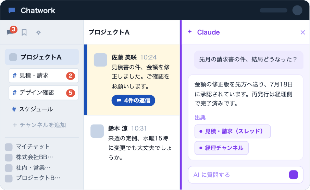Click Claude's answer text about 7月18日
The width and height of the screenshot is (310, 190).
[x=244, y=94]
